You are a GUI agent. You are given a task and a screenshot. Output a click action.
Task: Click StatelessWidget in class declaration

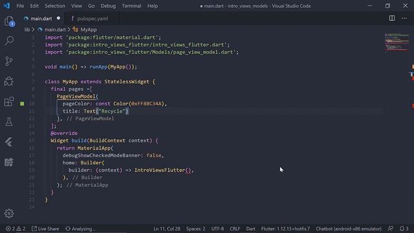tap(127, 82)
